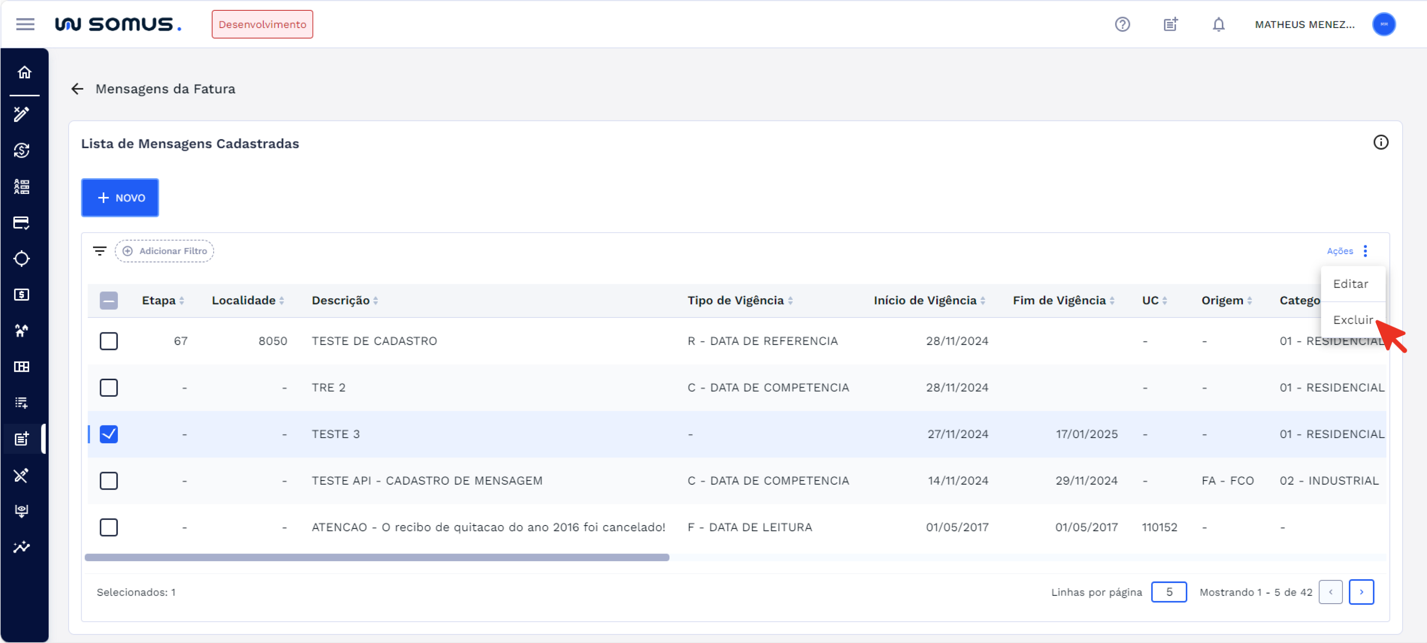The width and height of the screenshot is (1427, 643).
Task: Click the filter list icon
Action: (100, 251)
